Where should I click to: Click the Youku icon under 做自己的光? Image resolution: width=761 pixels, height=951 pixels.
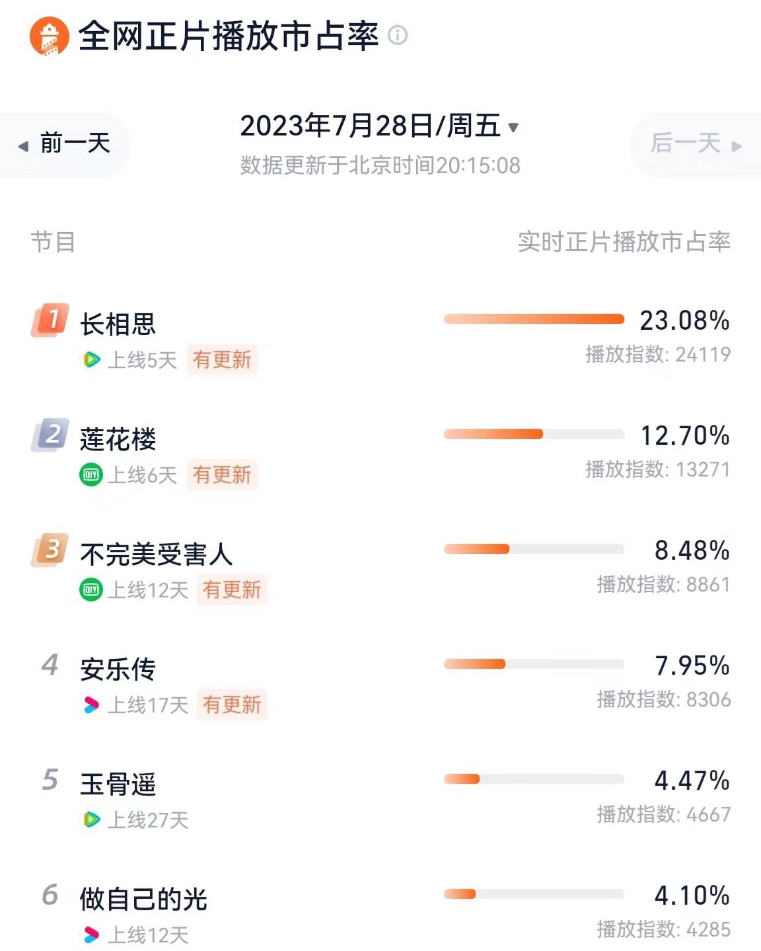[x=91, y=934]
